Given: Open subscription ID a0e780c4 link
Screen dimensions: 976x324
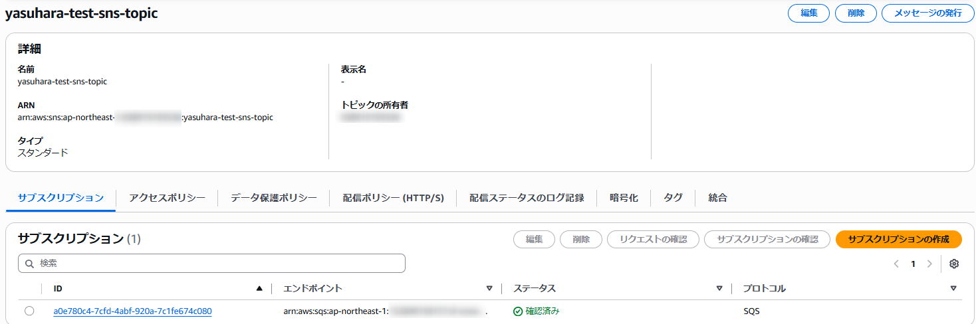Looking at the screenshot, I should click(132, 311).
